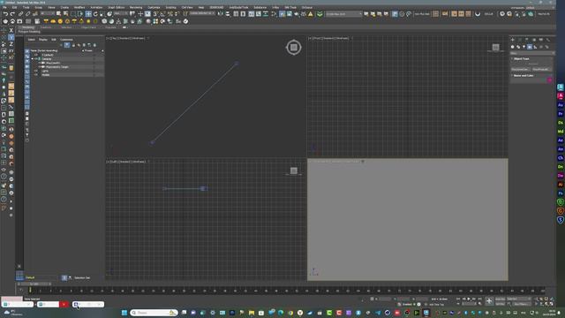Activate the Select and Move tool
Image resolution: width=565 pixels, height=318 pixels.
[x=88, y=14]
